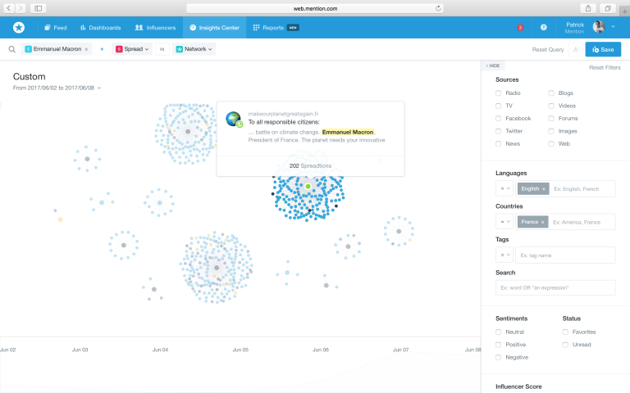Open the Network view dropdown
Image resolution: width=630 pixels, height=393 pixels.
[x=194, y=49]
